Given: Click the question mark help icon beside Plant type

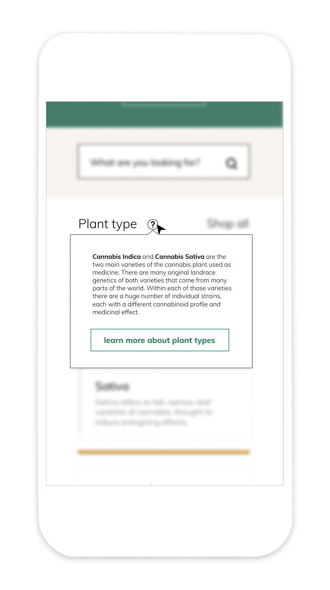Looking at the screenshot, I should [x=152, y=224].
